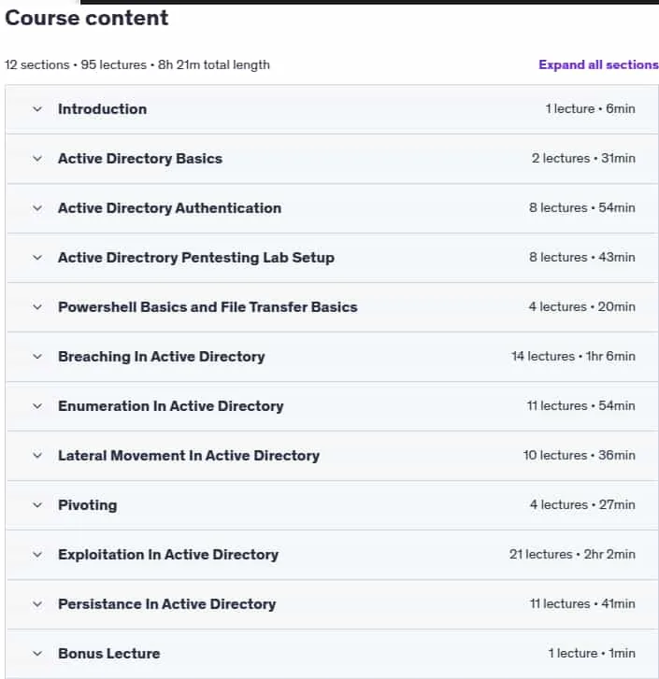Screen dimensions: 659x679
Task: Open Exploitation In Active Directory heading
Action: pyautogui.click(x=168, y=555)
